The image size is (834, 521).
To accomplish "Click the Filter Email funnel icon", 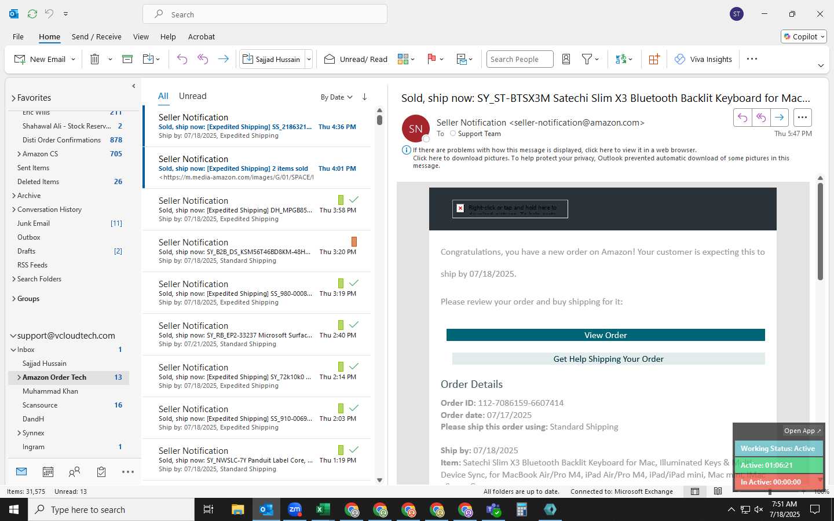I will pyautogui.click(x=587, y=59).
